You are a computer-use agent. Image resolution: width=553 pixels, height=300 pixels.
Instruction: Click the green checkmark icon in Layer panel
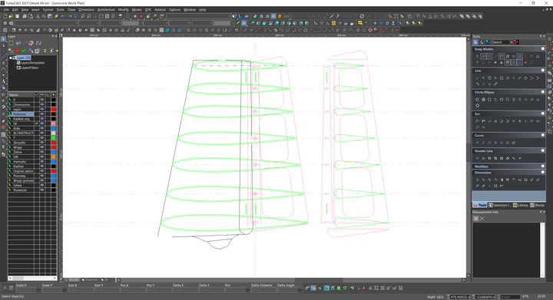[23, 51]
